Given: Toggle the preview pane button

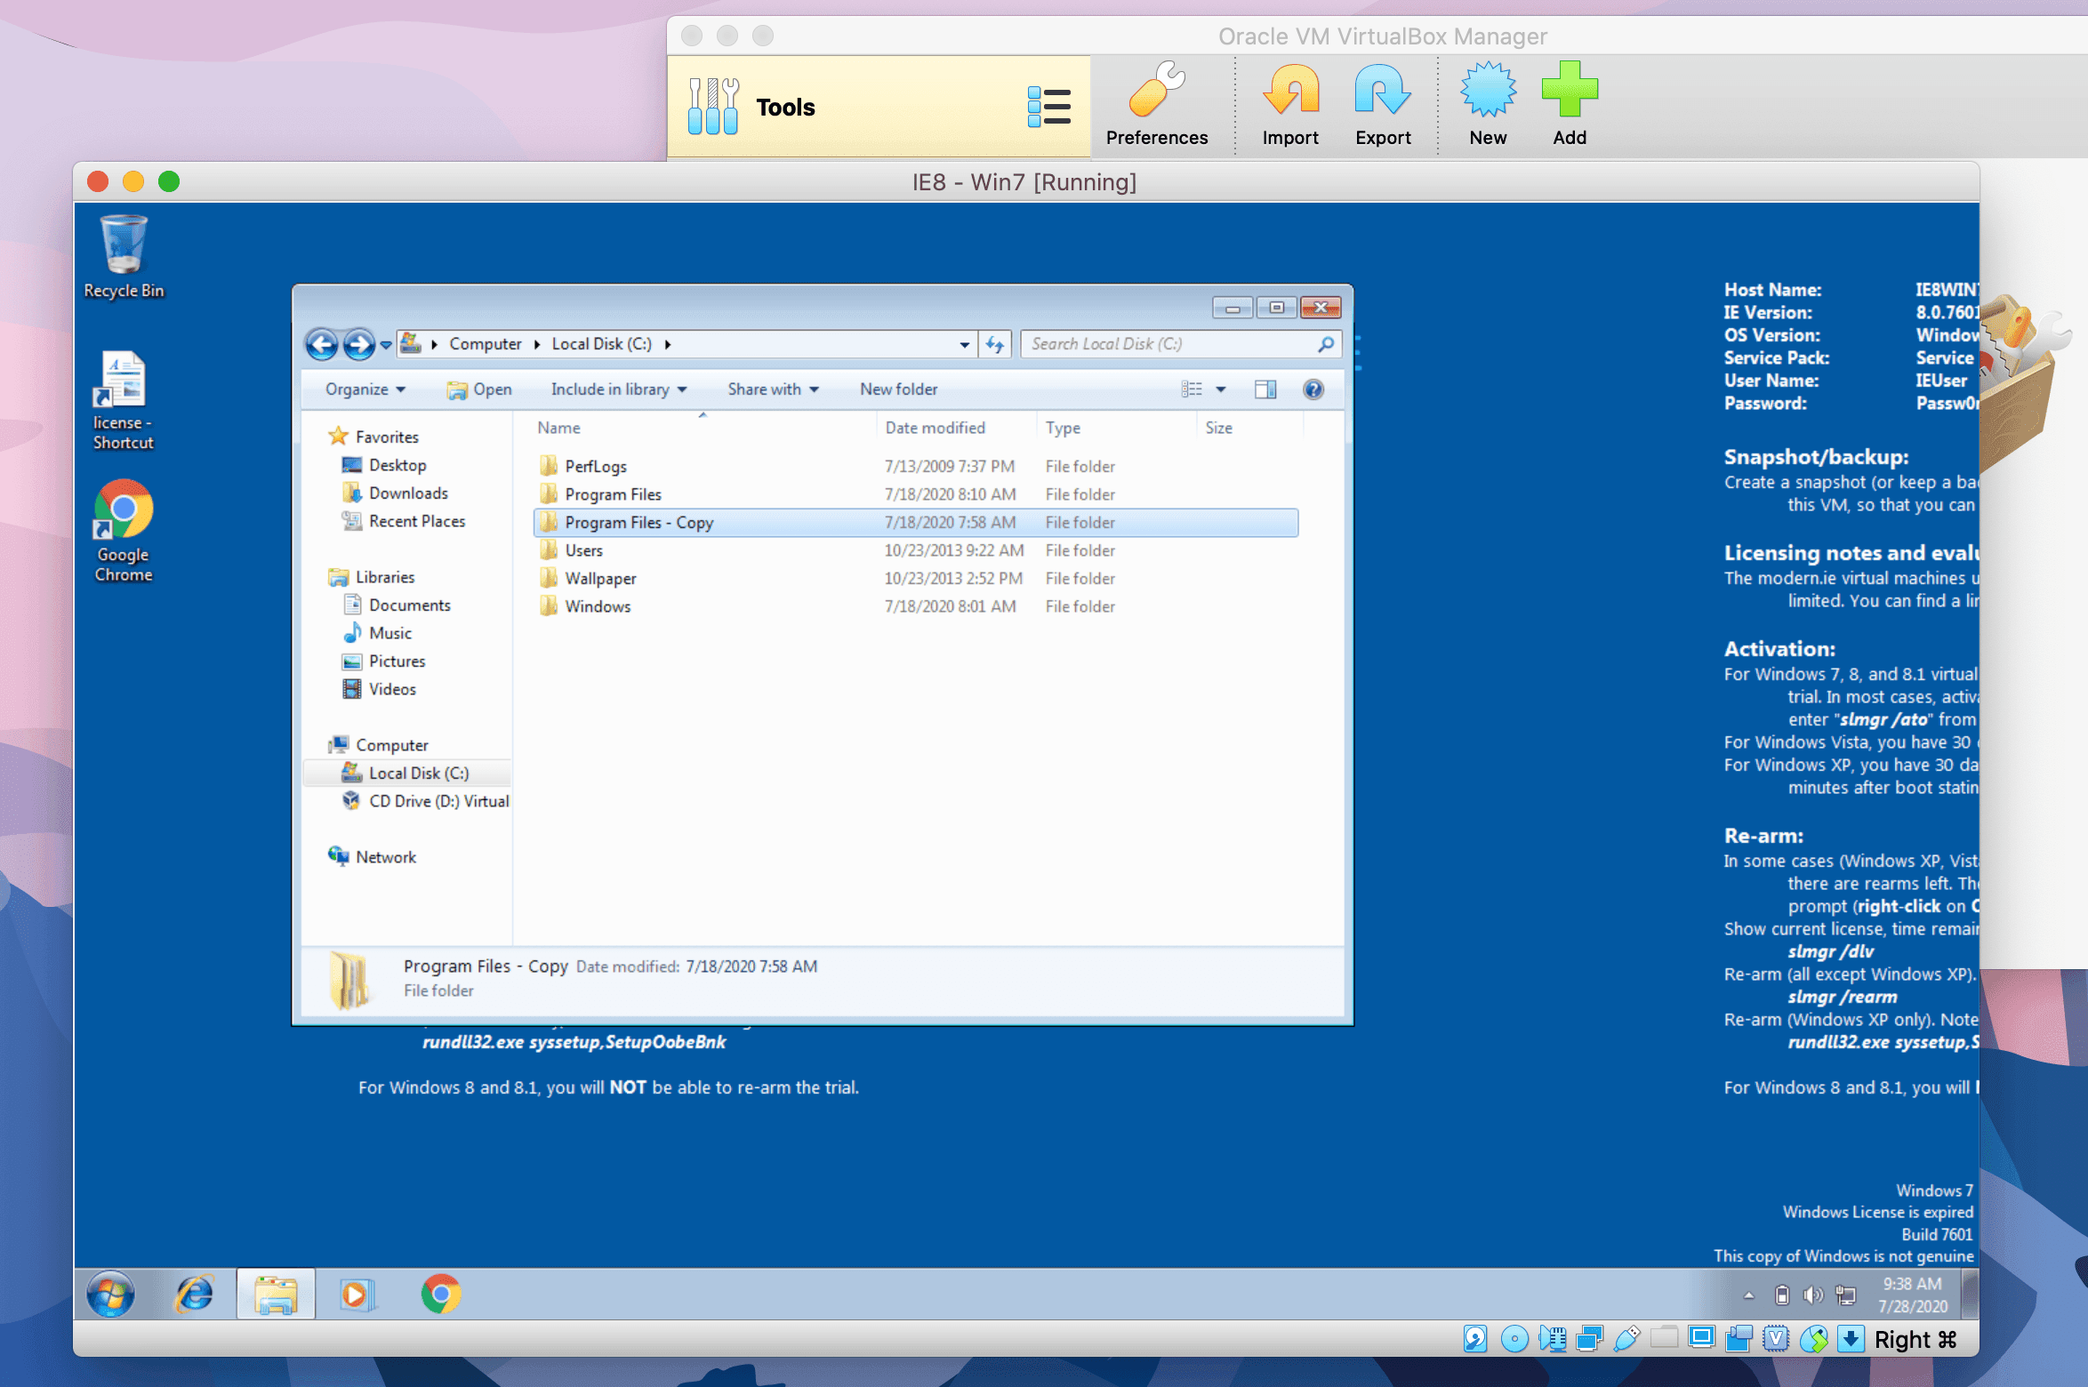Looking at the screenshot, I should (1265, 389).
